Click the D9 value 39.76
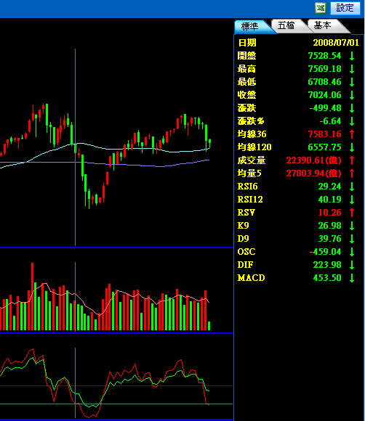The width and height of the screenshot is (365, 421). tap(330, 238)
